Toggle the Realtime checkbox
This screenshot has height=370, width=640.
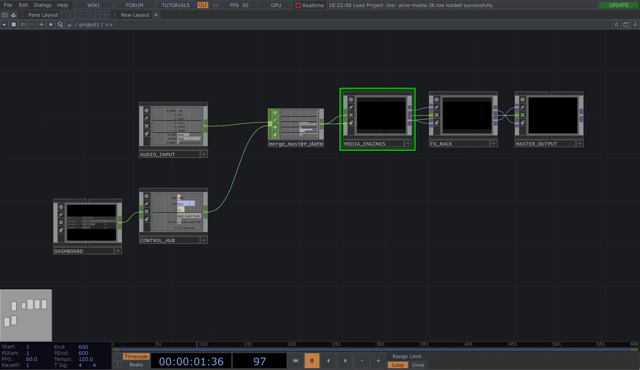(x=298, y=5)
